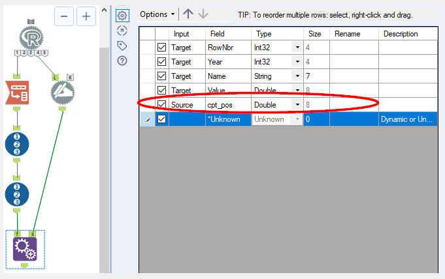Uncheck the *Unknown field checkbox
Screen dimensions: 445x279
coord(162,119)
